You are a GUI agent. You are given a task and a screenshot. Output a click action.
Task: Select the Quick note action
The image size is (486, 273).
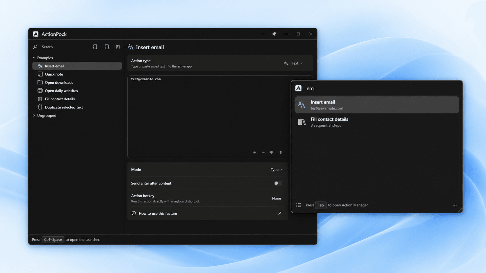pos(77,74)
